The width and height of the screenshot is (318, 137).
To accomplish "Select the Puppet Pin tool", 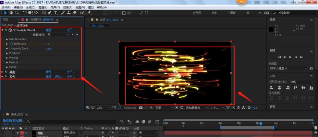I will pos(89,13).
